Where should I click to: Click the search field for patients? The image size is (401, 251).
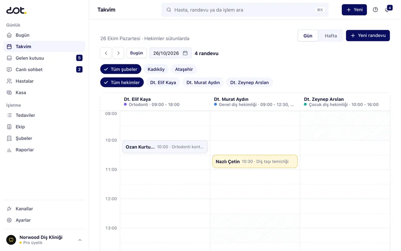(245, 10)
